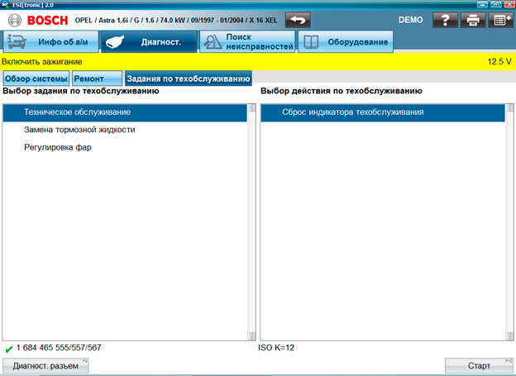Open the Поиск неисправностей tab
This screenshot has height=376, width=516.
[246, 41]
